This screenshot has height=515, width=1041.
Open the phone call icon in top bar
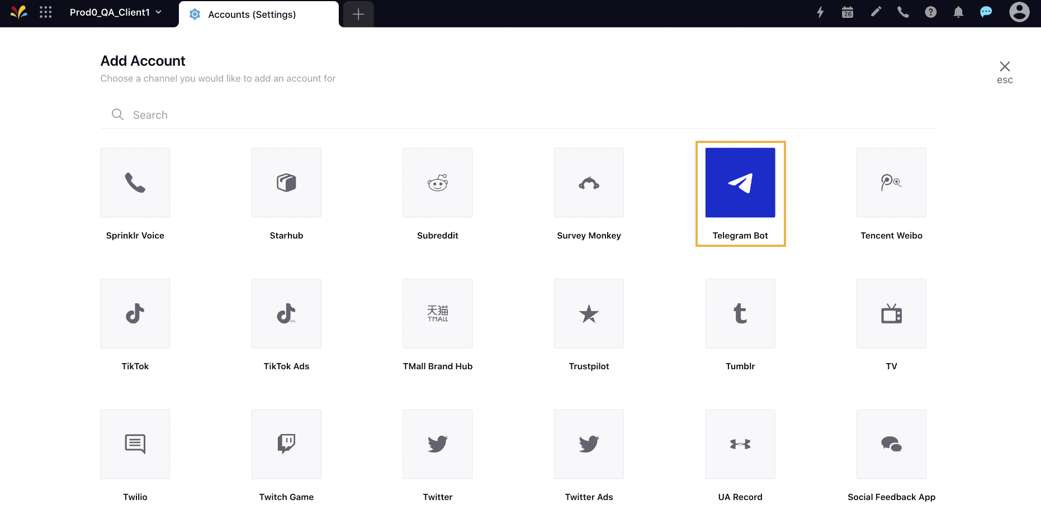point(903,12)
